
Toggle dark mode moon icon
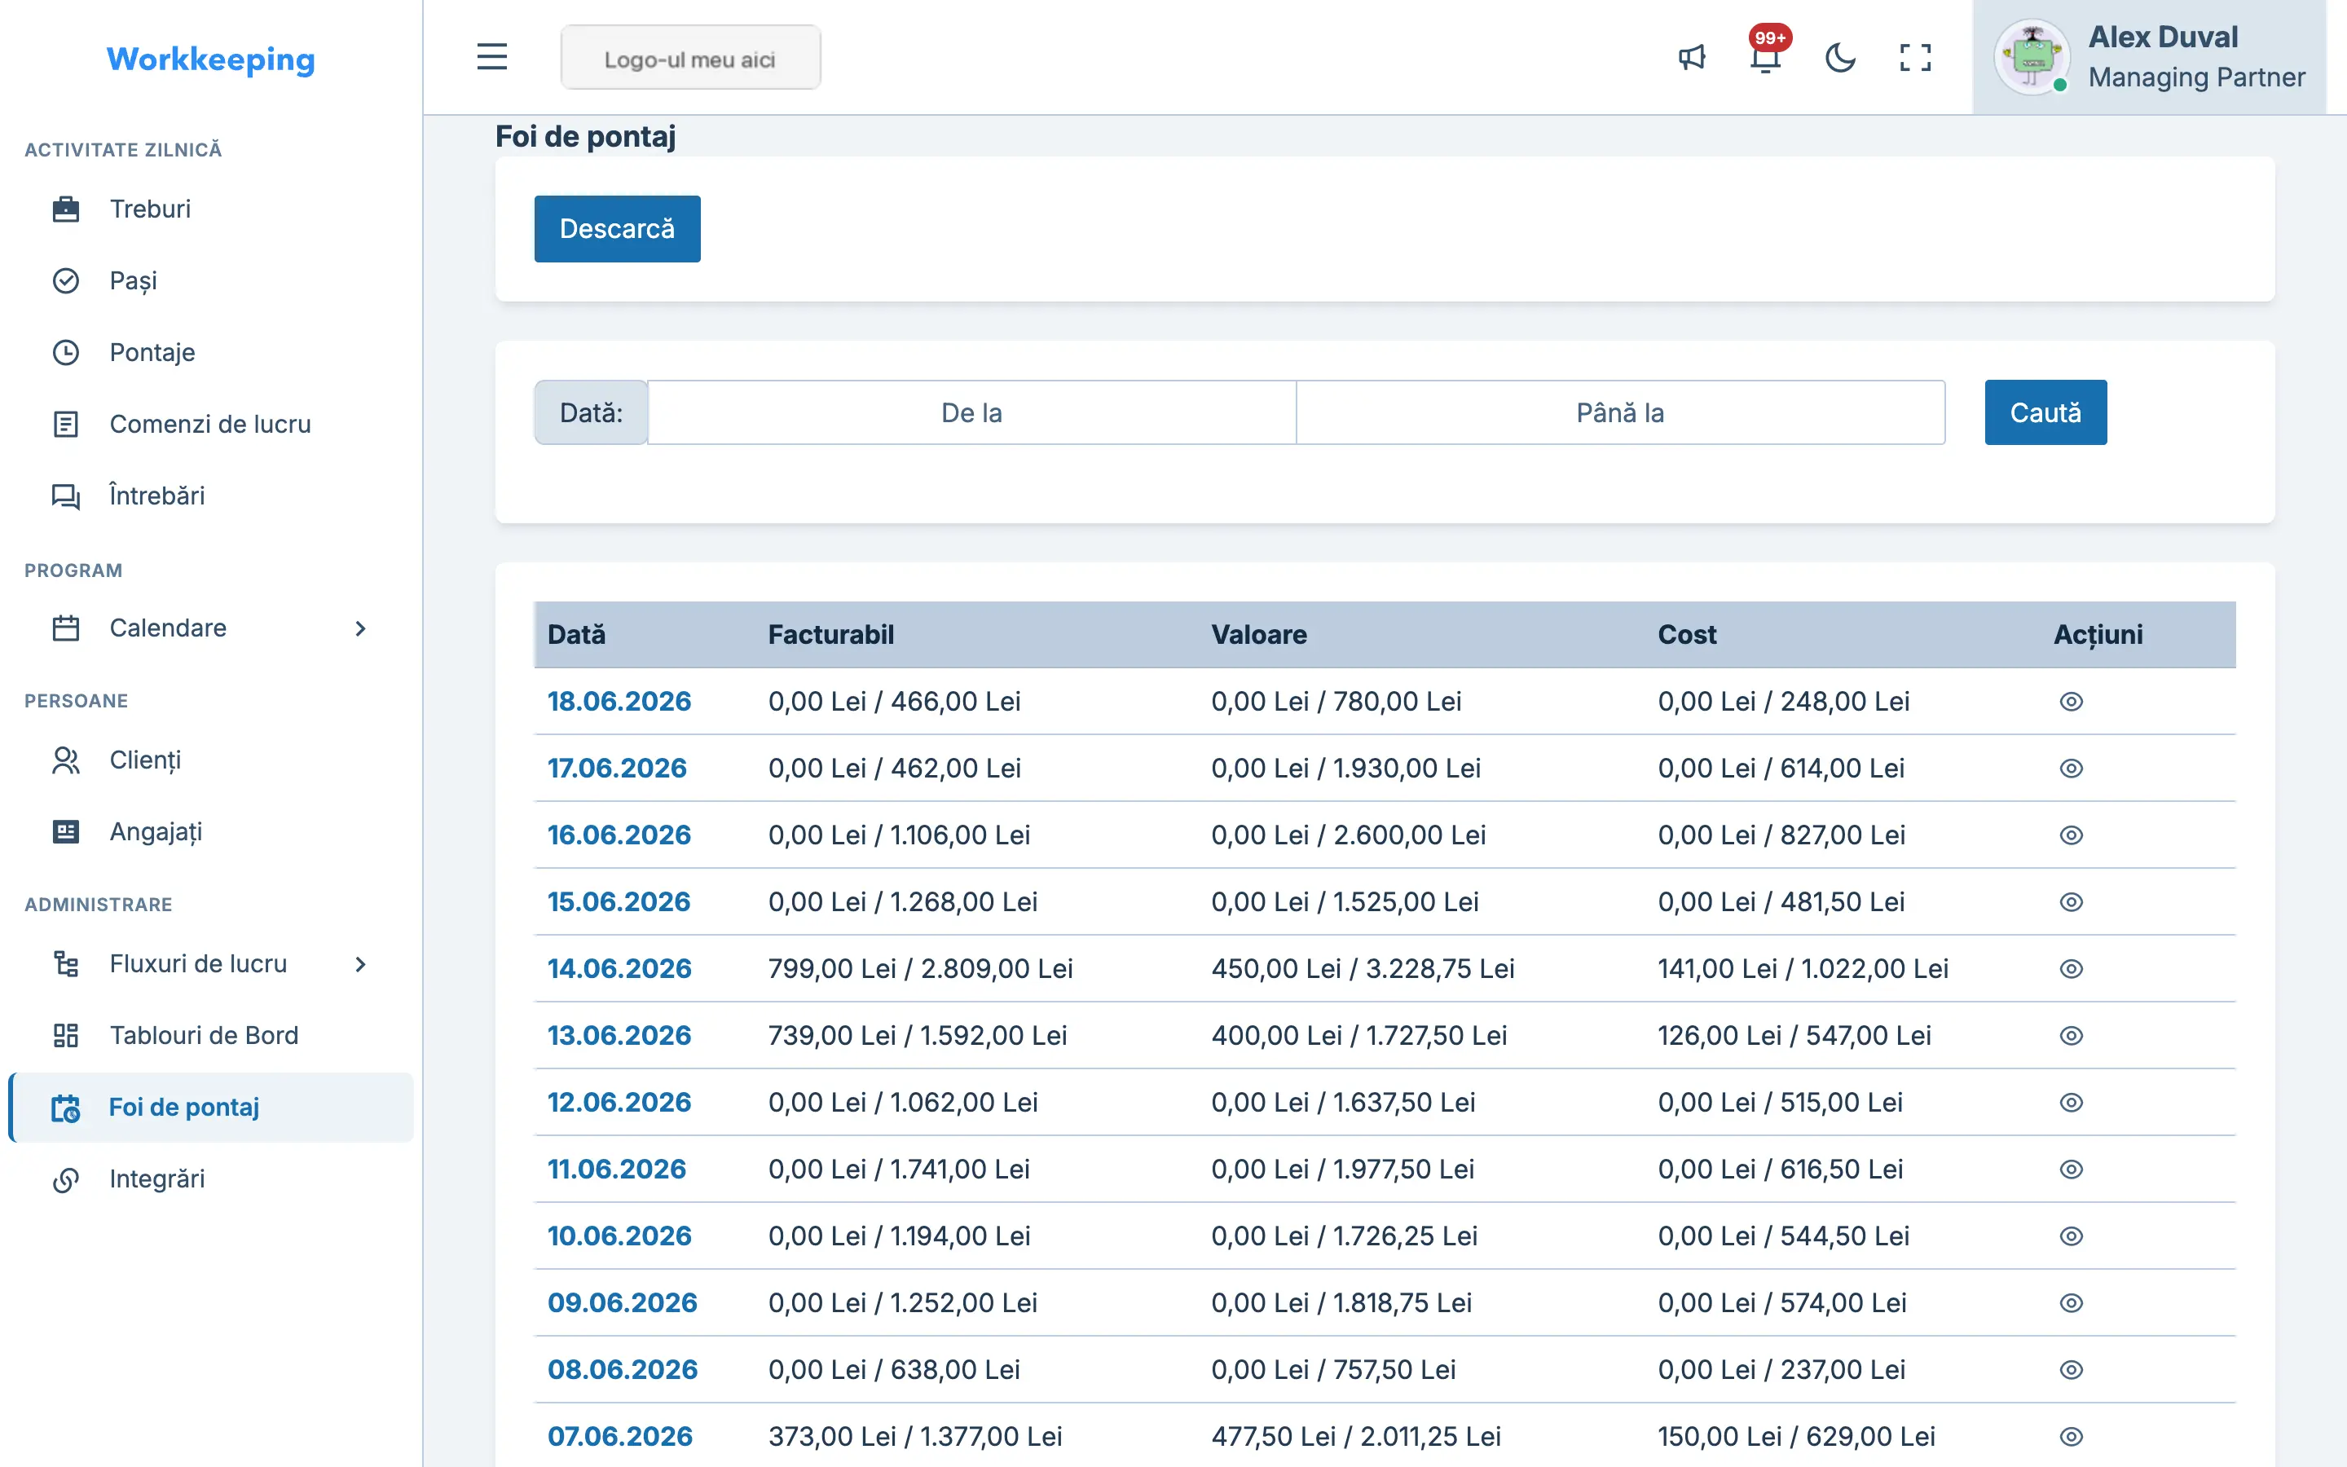point(1840,57)
